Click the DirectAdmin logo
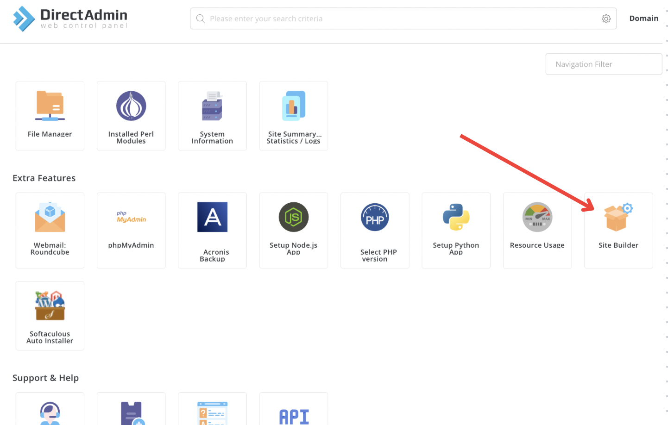The height and width of the screenshot is (425, 668). 70,19
